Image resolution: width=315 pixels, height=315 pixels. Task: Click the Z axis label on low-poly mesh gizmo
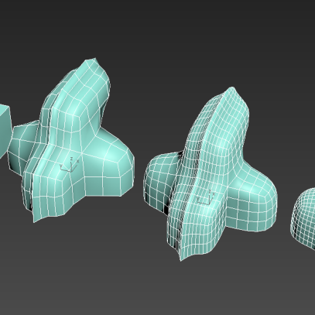pyautogui.click(x=71, y=159)
